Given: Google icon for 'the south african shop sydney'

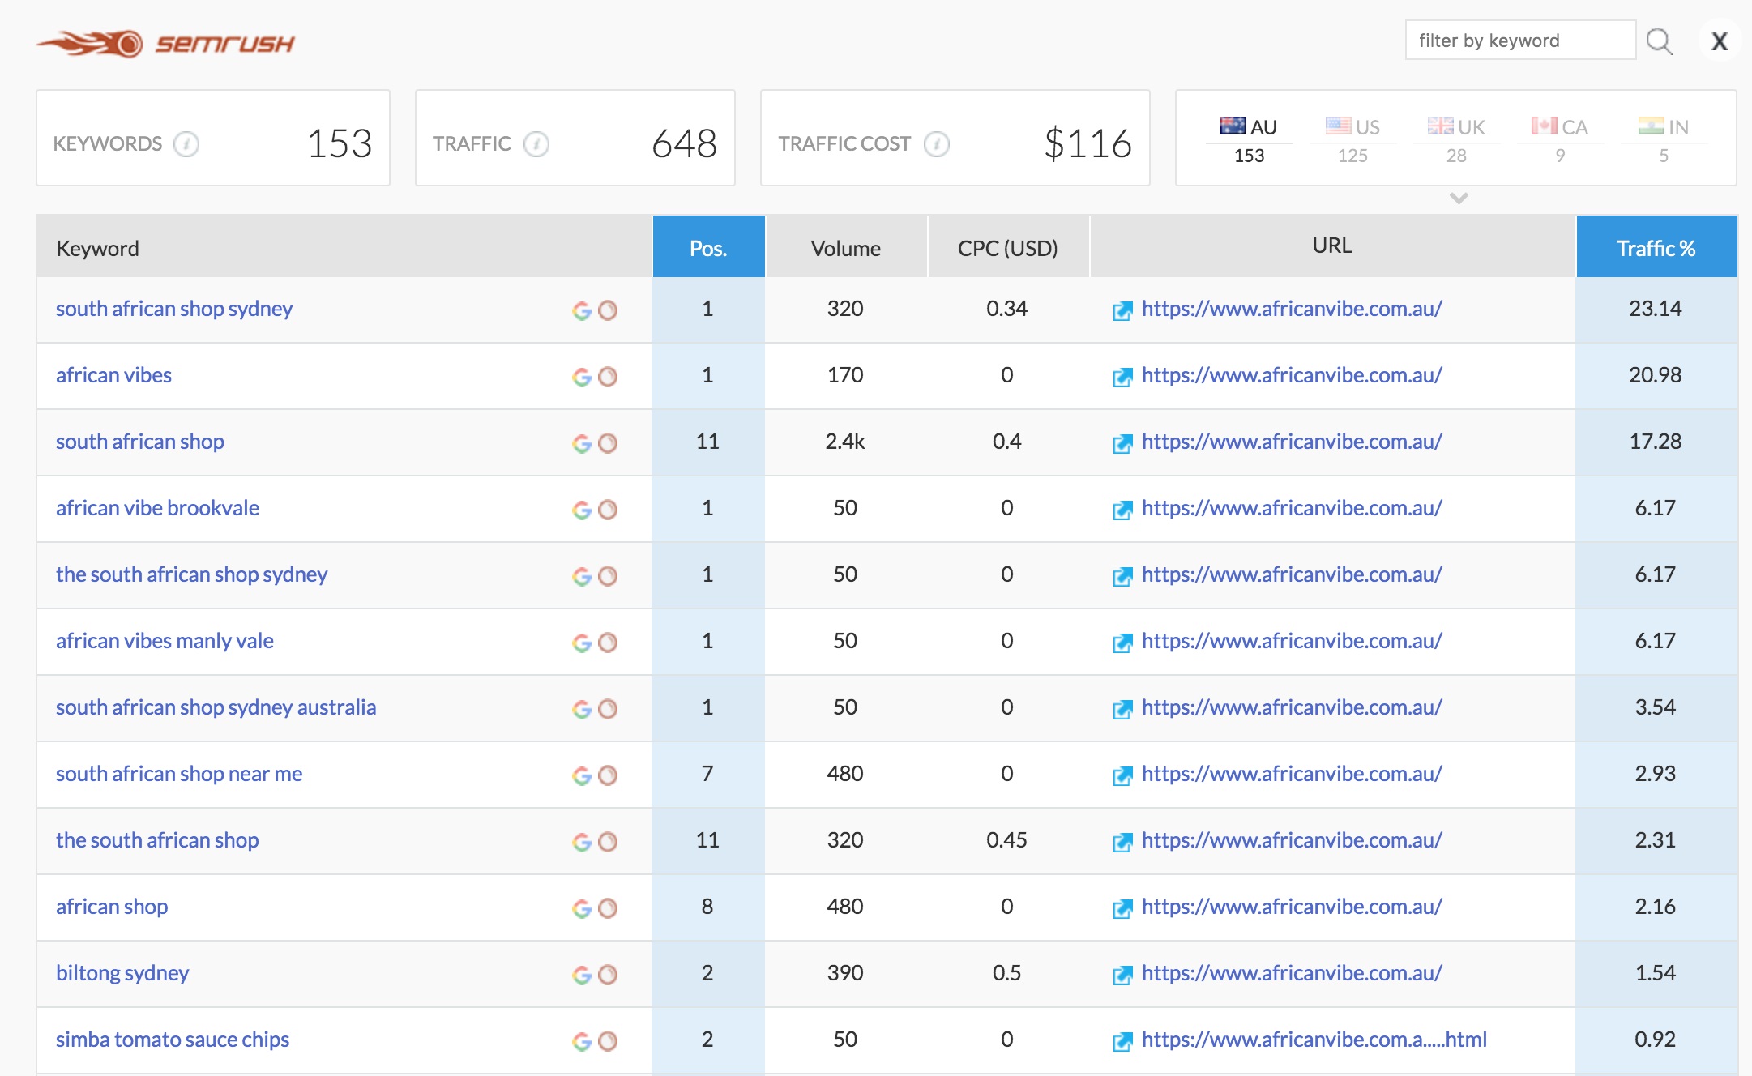Looking at the screenshot, I should tap(582, 576).
